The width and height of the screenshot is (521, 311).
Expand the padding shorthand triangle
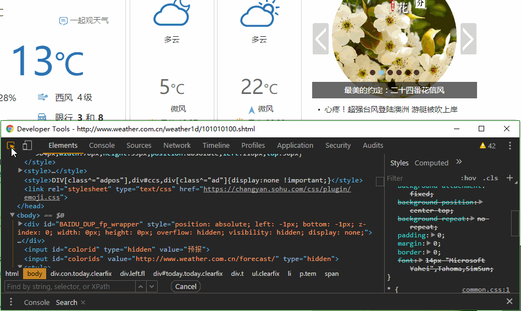(x=433, y=235)
